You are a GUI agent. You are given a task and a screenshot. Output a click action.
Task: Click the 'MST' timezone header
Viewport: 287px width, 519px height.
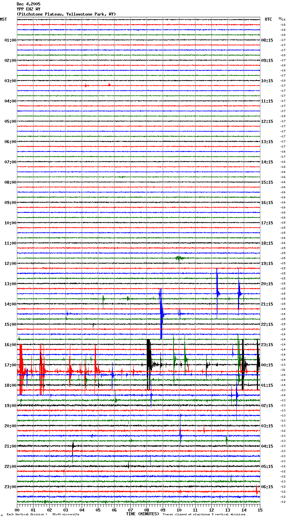(3, 19)
